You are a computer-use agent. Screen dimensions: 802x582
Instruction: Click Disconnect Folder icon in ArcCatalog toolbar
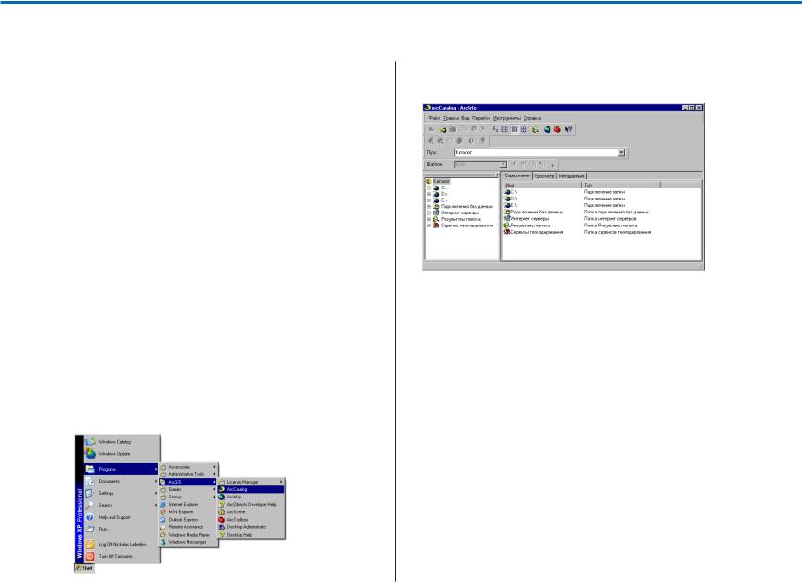(x=453, y=129)
